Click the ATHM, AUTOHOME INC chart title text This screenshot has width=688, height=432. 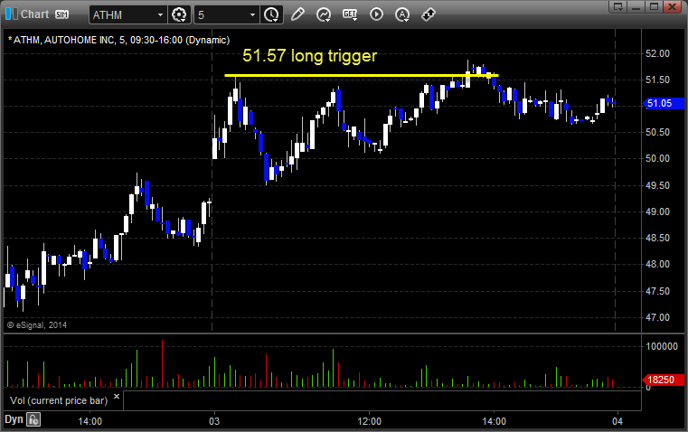[x=118, y=40]
